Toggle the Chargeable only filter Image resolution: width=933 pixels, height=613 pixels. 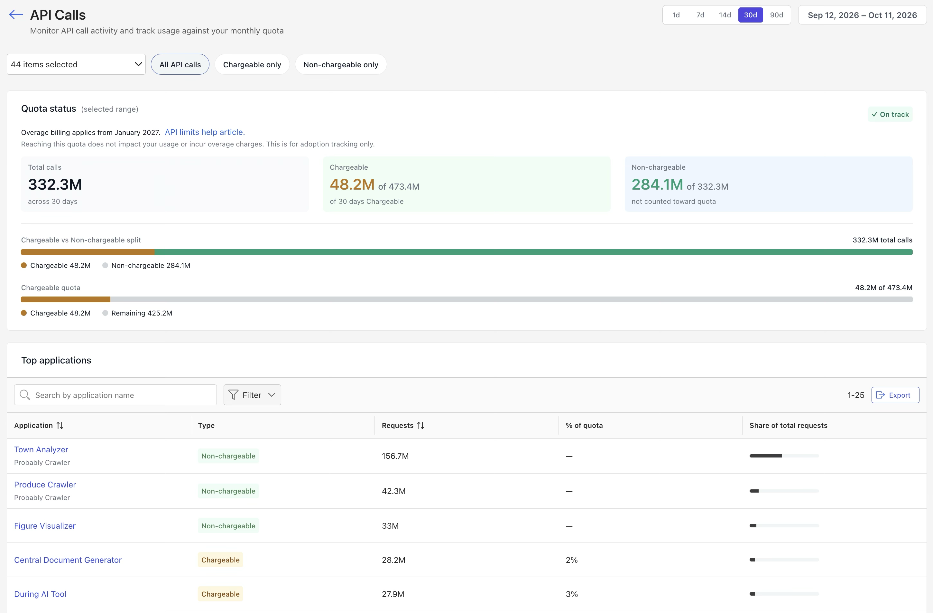(252, 64)
